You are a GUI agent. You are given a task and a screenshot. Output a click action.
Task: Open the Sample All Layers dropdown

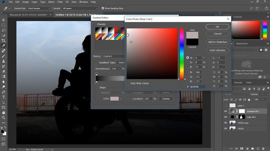pos(80,8)
